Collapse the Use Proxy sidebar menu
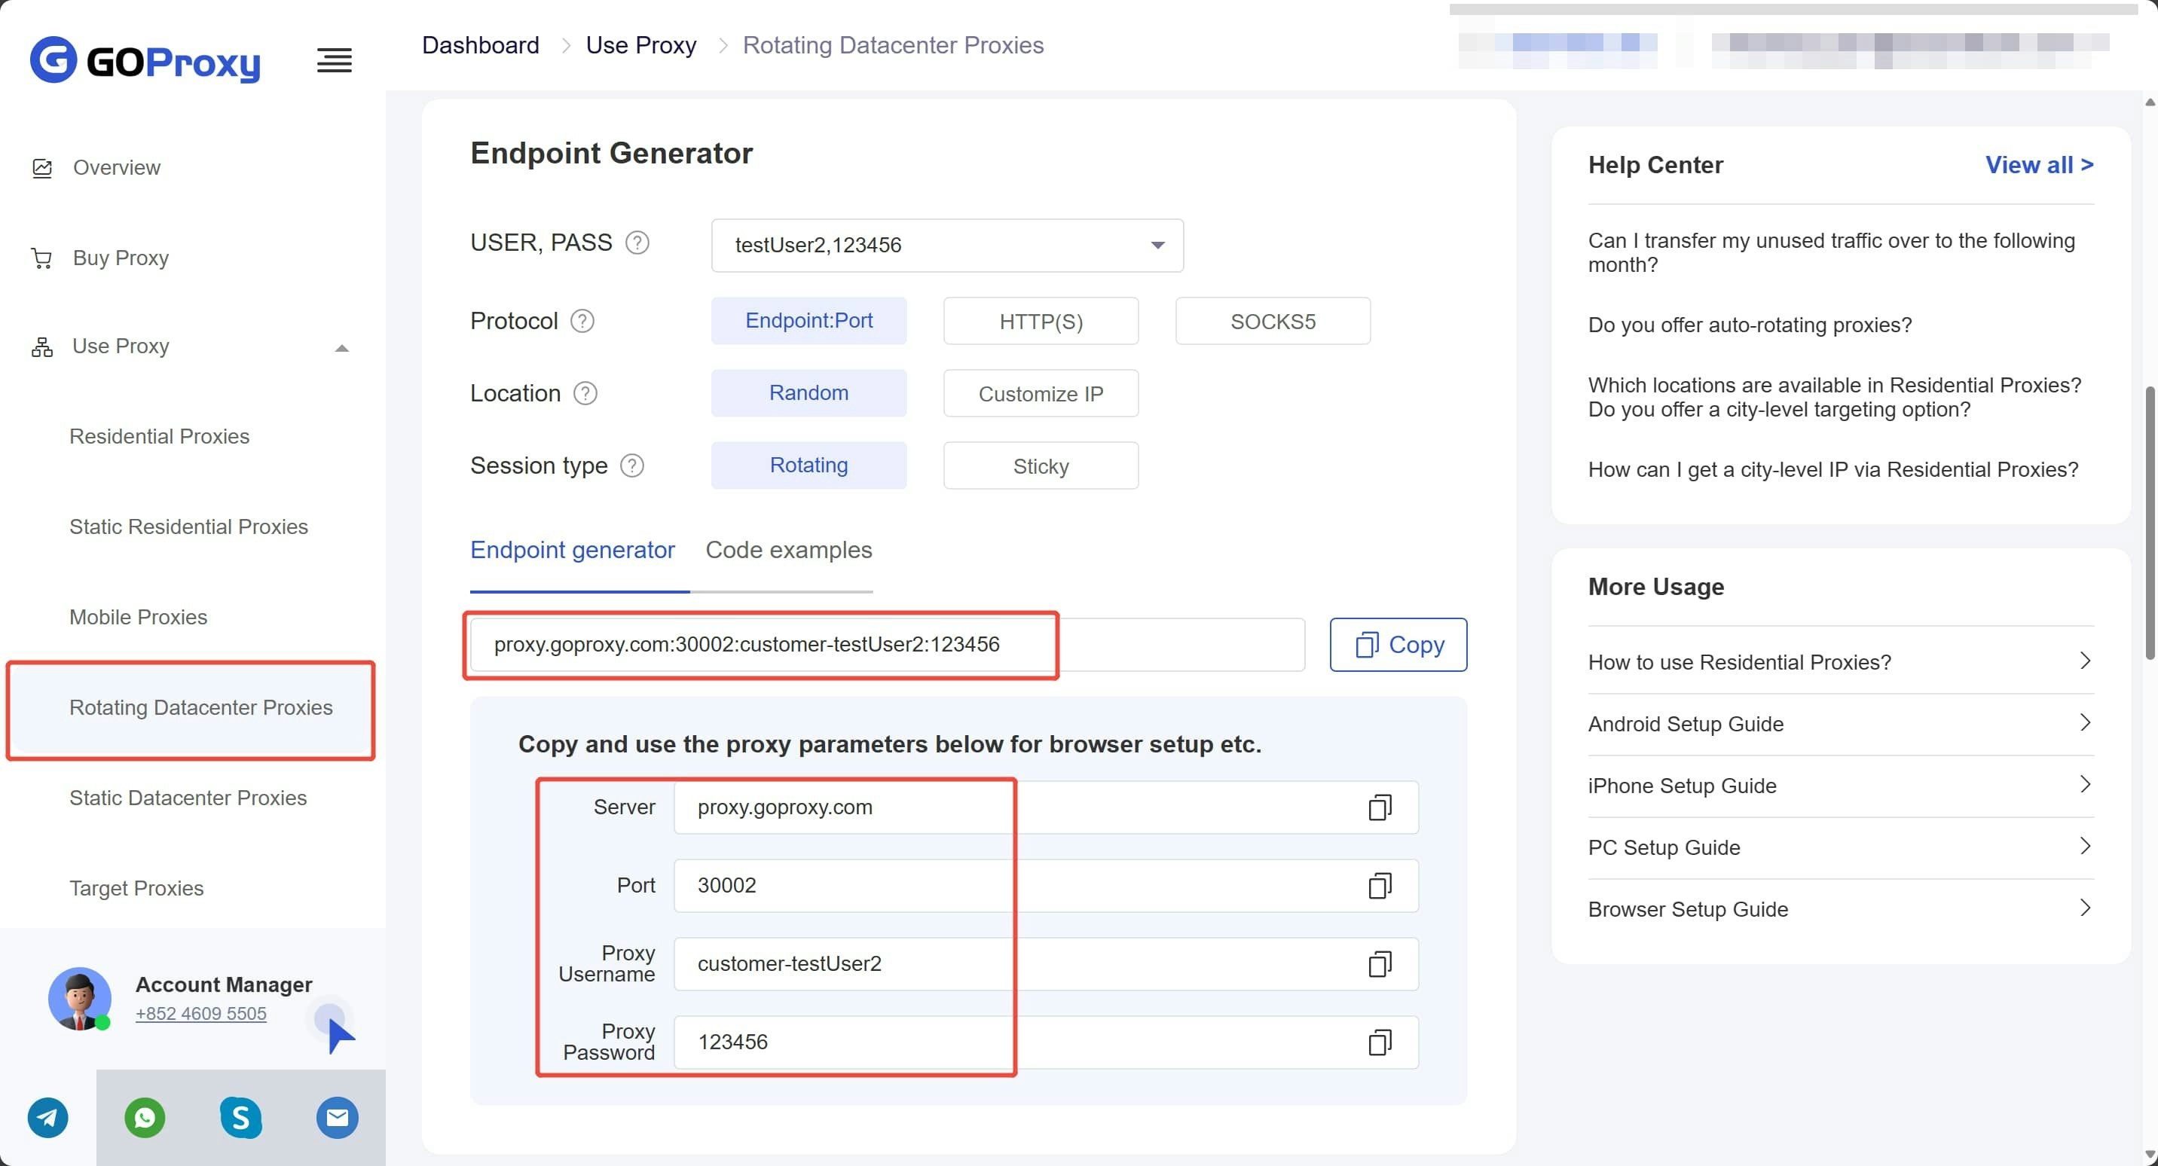 tap(341, 348)
